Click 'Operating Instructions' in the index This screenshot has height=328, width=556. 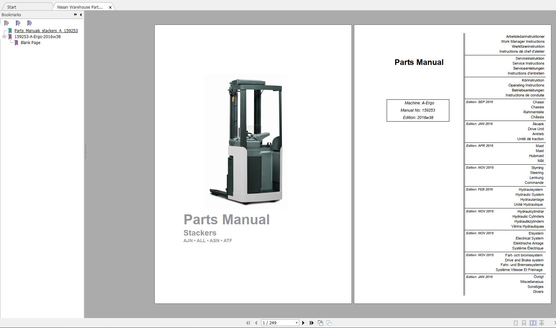click(x=526, y=85)
